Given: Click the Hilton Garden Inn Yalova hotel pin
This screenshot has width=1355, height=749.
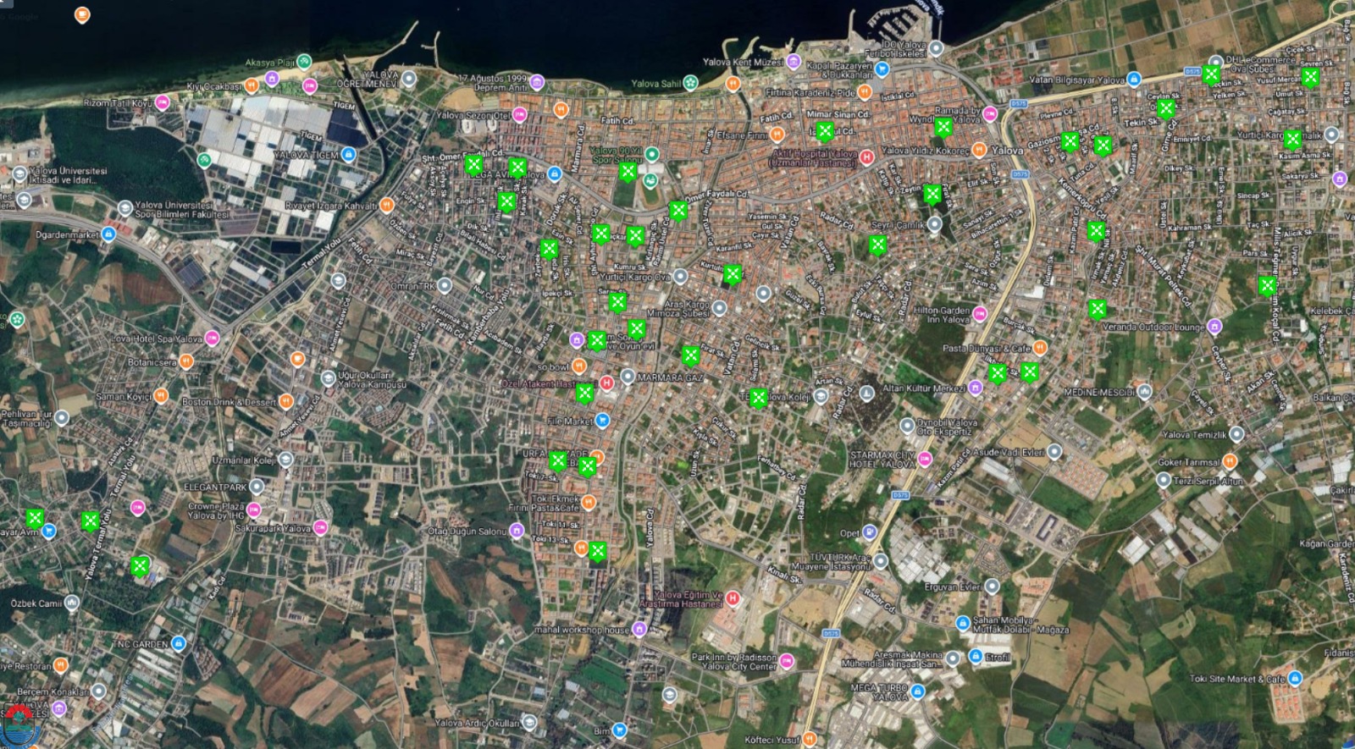Looking at the screenshot, I should (x=980, y=314).
